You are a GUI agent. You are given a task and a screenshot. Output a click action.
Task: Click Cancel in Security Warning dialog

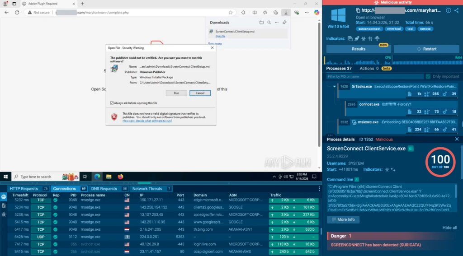[200, 93]
